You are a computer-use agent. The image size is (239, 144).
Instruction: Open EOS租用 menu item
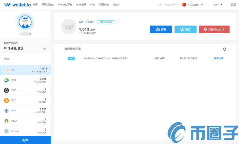tap(81, 5)
